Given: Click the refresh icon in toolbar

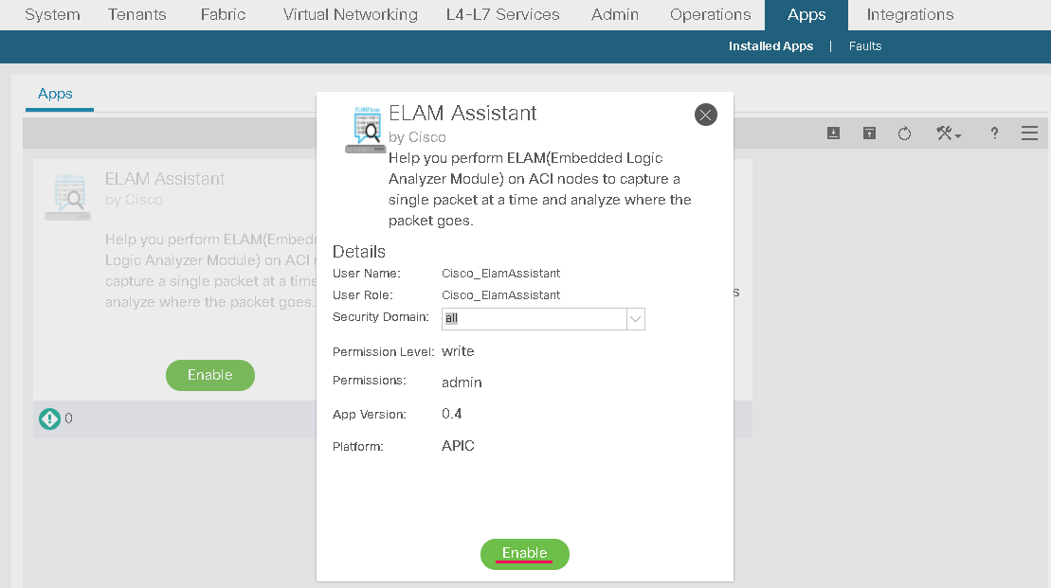Looking at the screenshot, I should 904,134.
